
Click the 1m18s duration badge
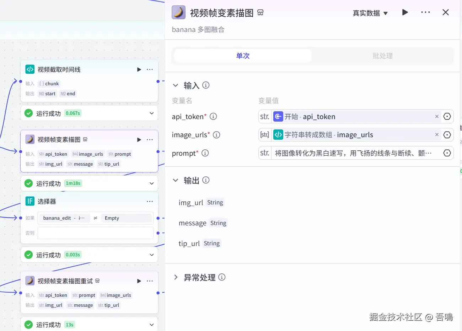73,183
